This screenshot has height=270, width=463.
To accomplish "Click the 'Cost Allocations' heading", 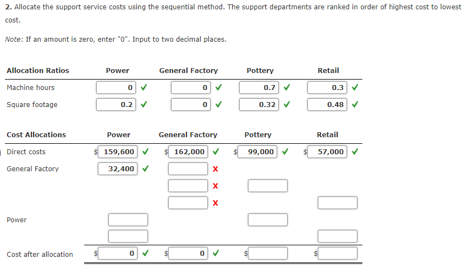I will tap(36, 134).
